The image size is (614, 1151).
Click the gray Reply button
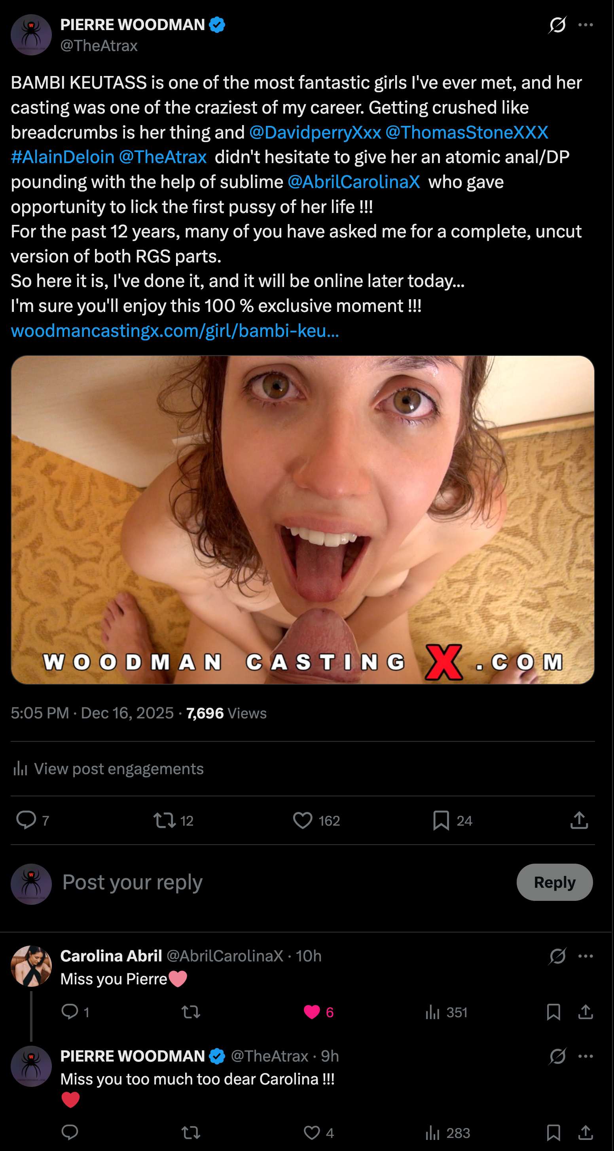pos(554,882)
